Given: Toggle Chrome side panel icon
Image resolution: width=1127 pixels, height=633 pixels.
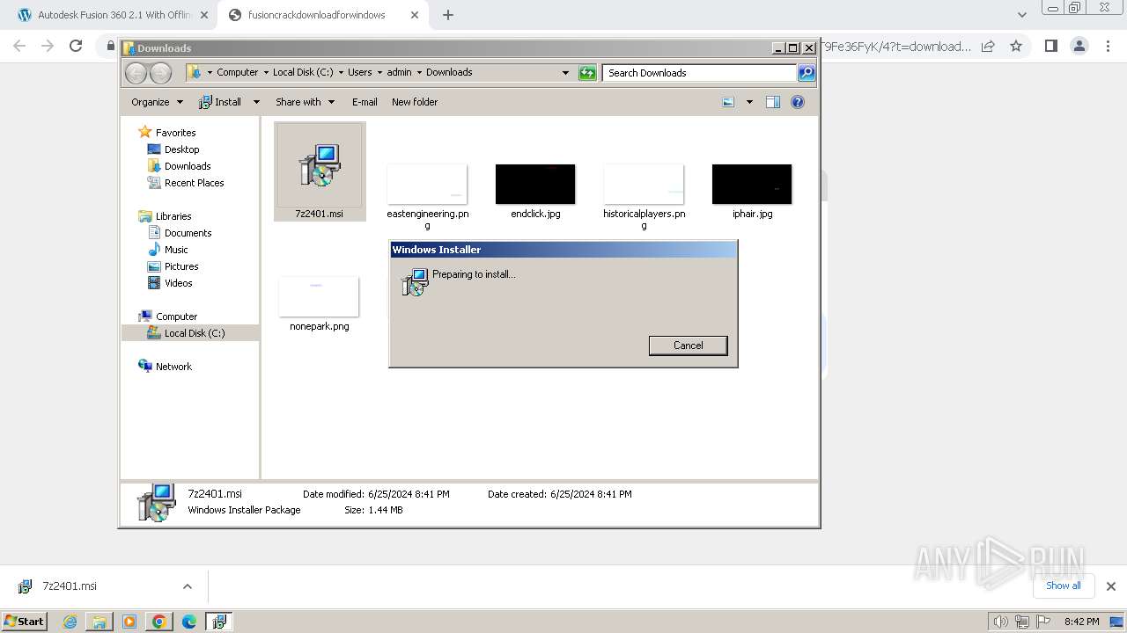Looking at the screenshot, I should point(1050,46).
